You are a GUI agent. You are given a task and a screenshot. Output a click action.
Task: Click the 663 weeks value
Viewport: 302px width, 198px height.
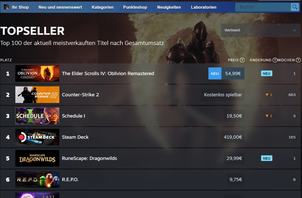292,95
